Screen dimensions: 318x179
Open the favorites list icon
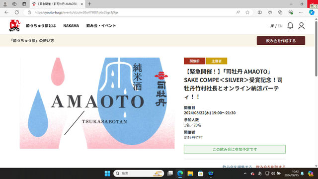tap(270, 12)
